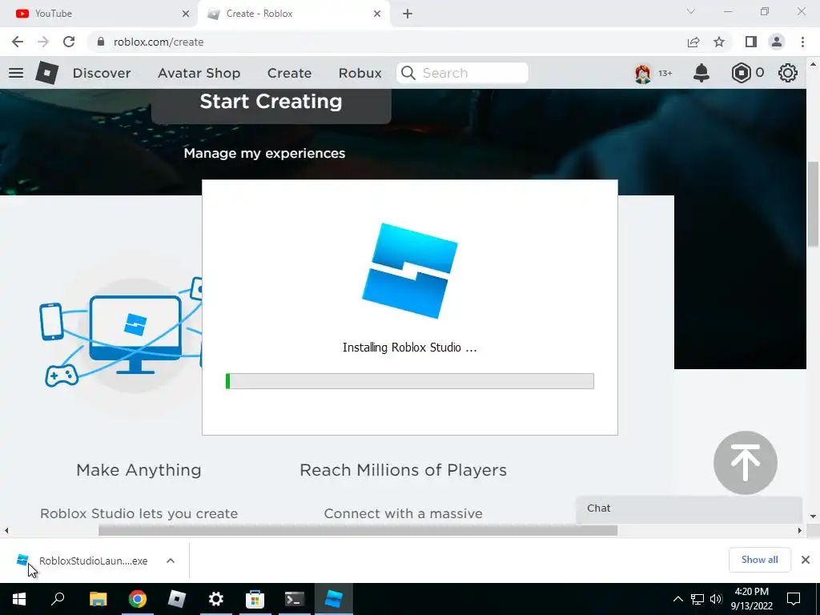Open the notifications bell
This screenshot has width=820, height=615.
[x=701, y=73]
